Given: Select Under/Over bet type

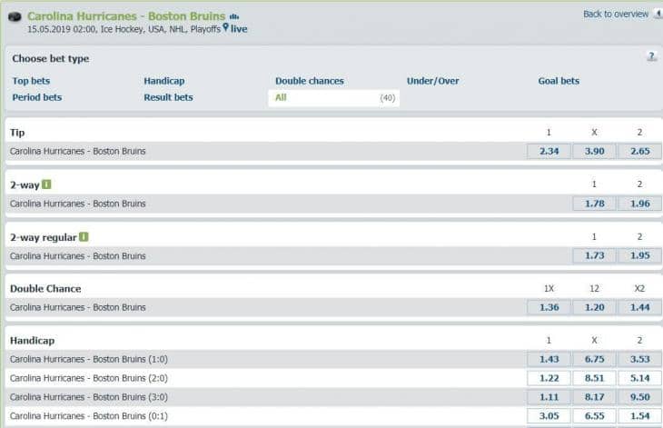Looking at the screenshot, I should click(x=434, y=81).
